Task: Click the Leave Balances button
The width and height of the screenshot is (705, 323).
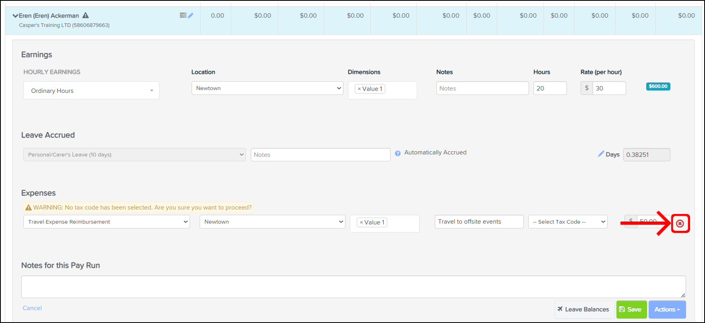Action: pos(584,309)
